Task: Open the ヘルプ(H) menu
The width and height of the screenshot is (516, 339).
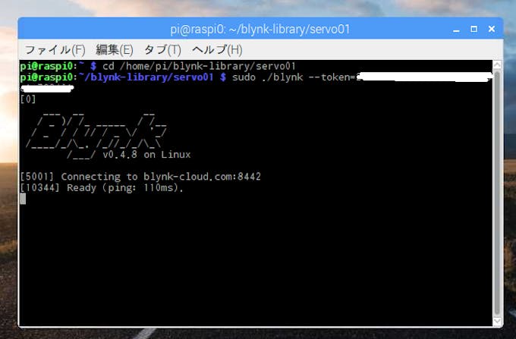Action: [x=217, y=50]
